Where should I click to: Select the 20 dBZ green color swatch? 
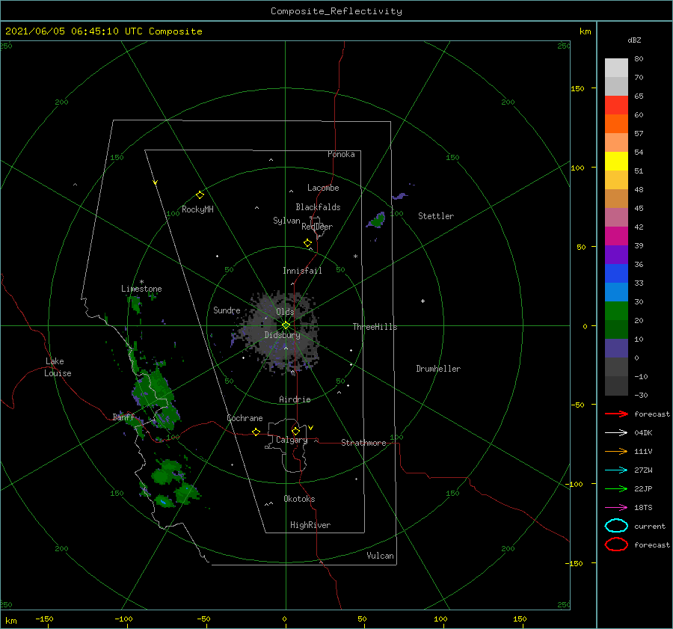coord(616,311)
